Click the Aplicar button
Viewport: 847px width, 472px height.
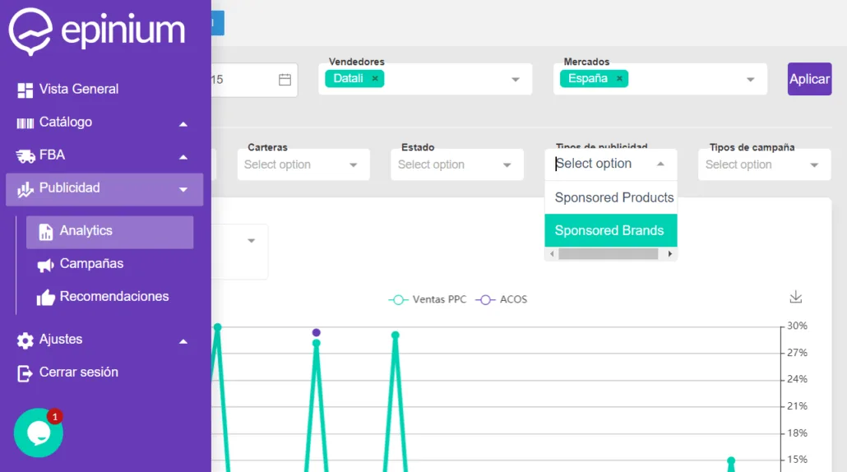809,79
